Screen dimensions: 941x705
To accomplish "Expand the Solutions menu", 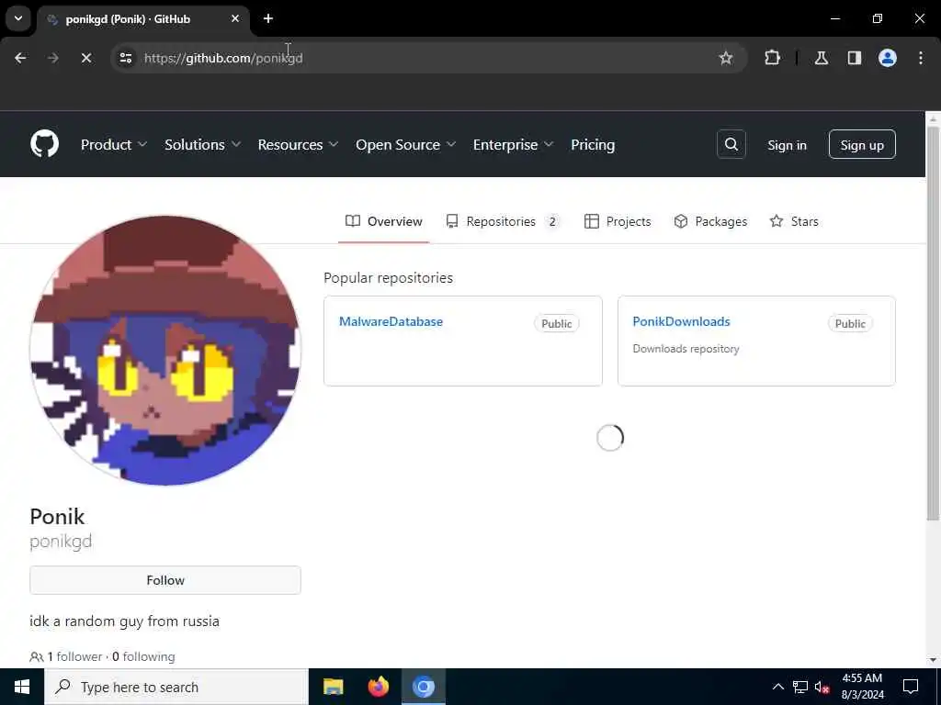I will click(x=202, y=144).
